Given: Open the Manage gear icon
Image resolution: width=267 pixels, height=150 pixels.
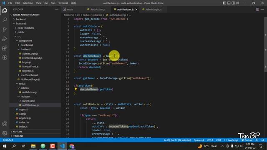Looking at the screenshot, I should (5, 133).
